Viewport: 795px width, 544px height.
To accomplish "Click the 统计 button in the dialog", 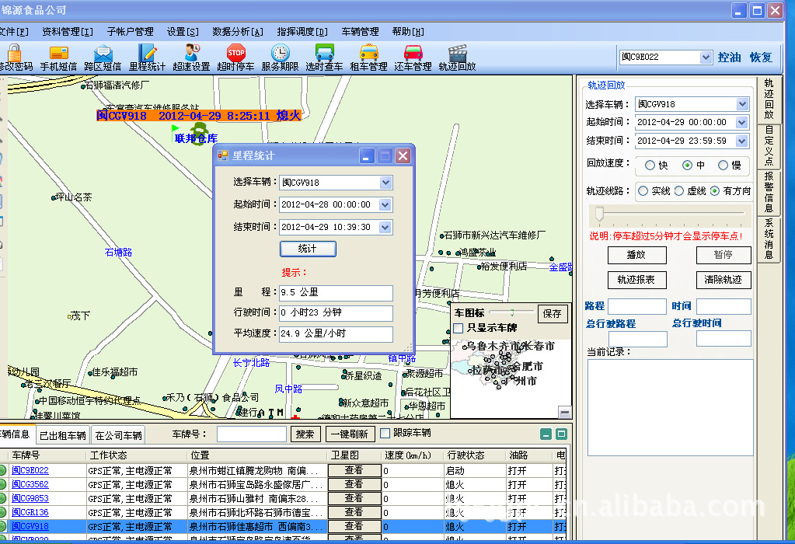I will (x=308, y=249).
